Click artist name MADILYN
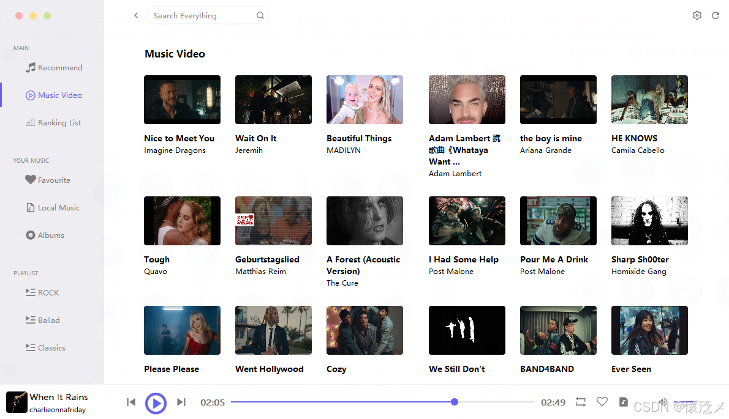Image resolution: width=729 pixels, height=419 pixels. click(x=344, y=150)
